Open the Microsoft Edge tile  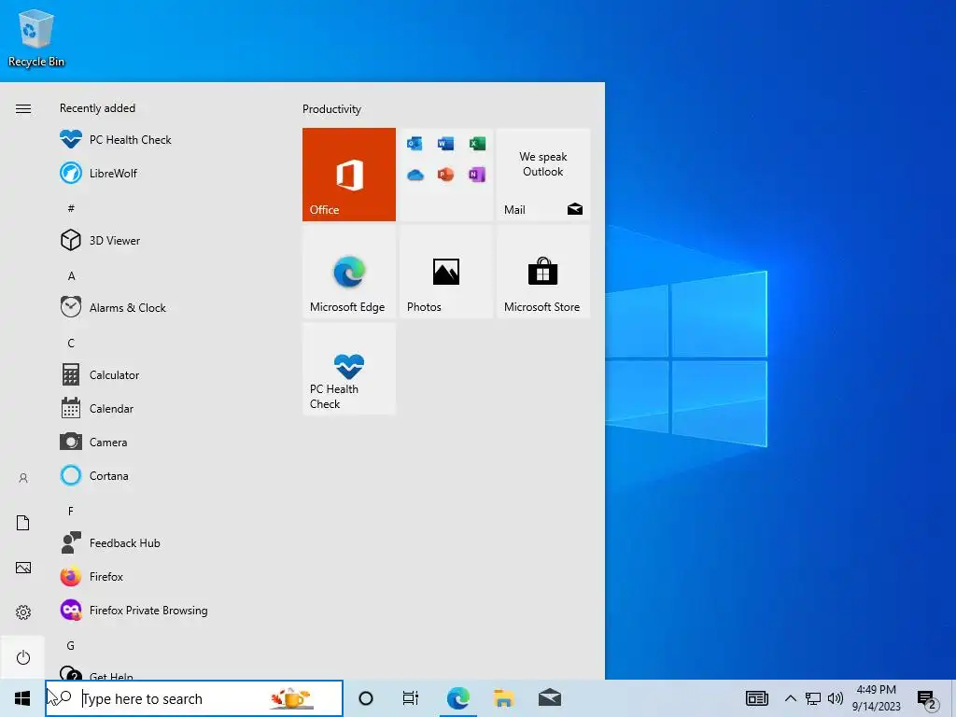click(x=349, y=272)
